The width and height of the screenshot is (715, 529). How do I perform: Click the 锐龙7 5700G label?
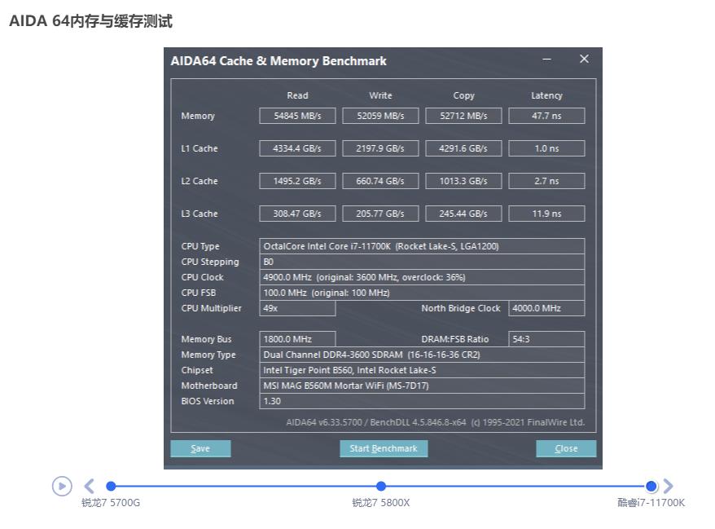tap(107, 503)
